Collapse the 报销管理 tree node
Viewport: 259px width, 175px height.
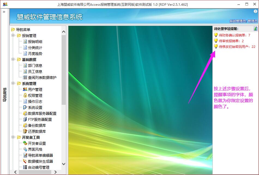pyautogui.click(x=13, y=35)
